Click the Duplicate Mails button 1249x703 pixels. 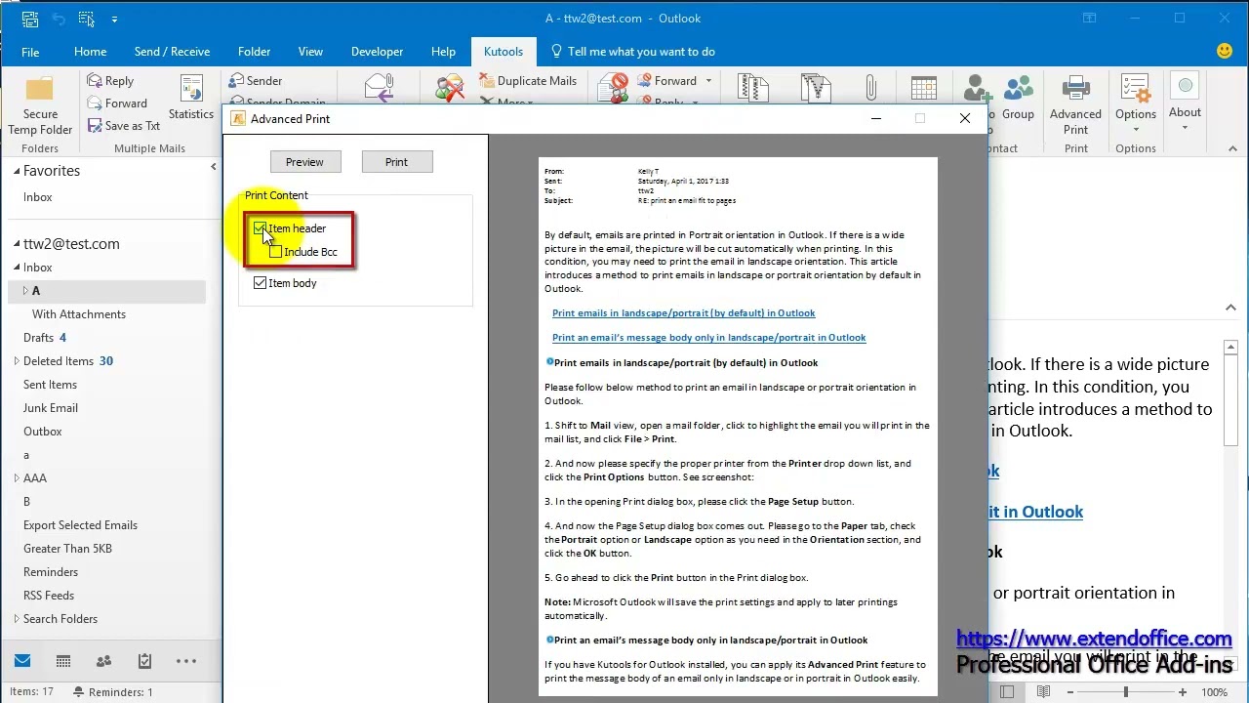(528, 81)
